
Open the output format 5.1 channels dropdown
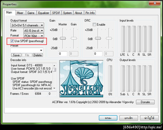pos(27,25)
